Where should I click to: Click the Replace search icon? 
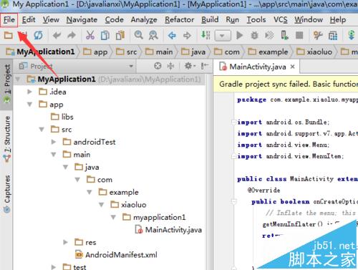click(x=153, y=36)
